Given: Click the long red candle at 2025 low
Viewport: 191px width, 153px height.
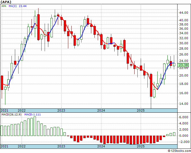Looking at the screenshot, I should (x=151, y=85).
